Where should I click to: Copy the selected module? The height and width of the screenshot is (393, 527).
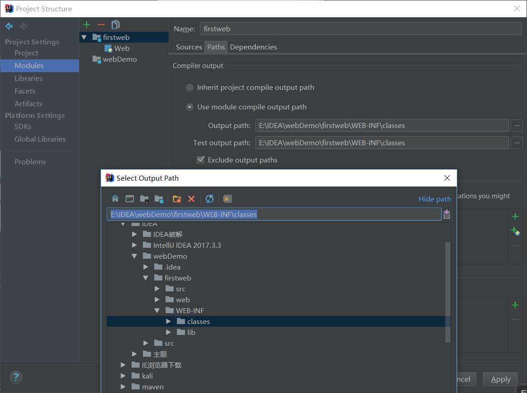click(x=116, y=25)
